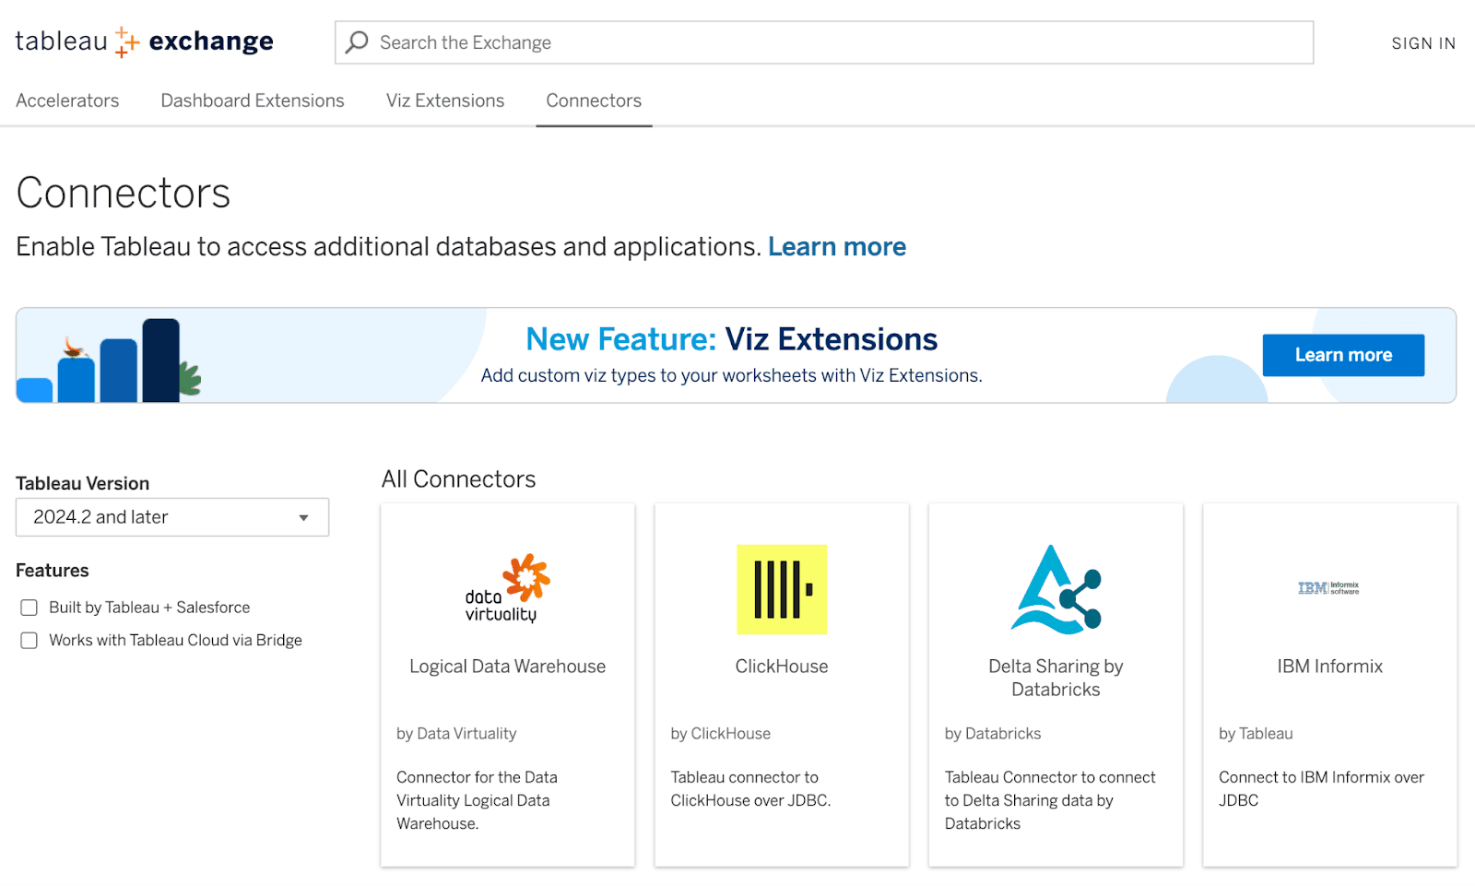Click the bar chart banner illustration
Screen dimensions: 1475x886
(110, 360)
